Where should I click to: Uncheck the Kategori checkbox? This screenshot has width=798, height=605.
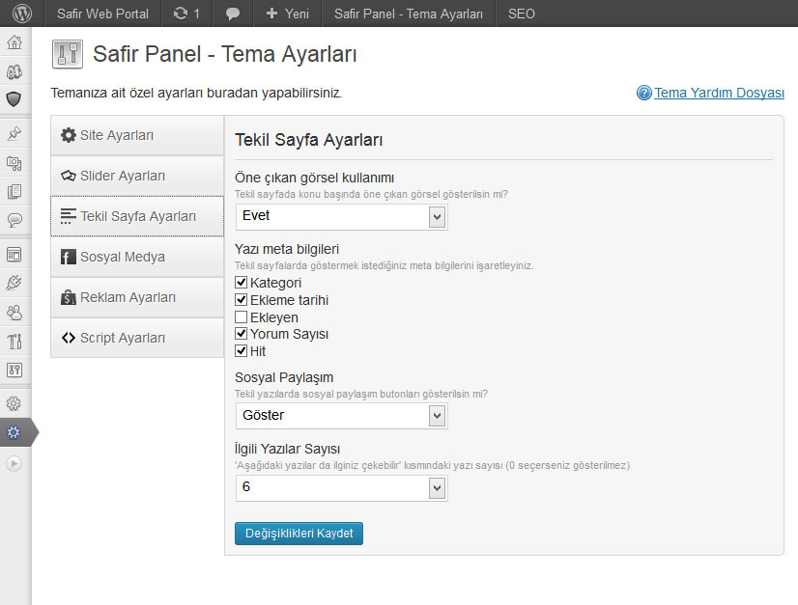pyautogui.click(x=242, y=282)
